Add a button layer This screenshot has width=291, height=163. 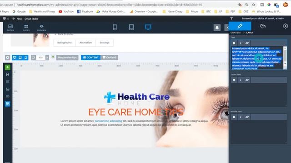(x=8, y=96)
